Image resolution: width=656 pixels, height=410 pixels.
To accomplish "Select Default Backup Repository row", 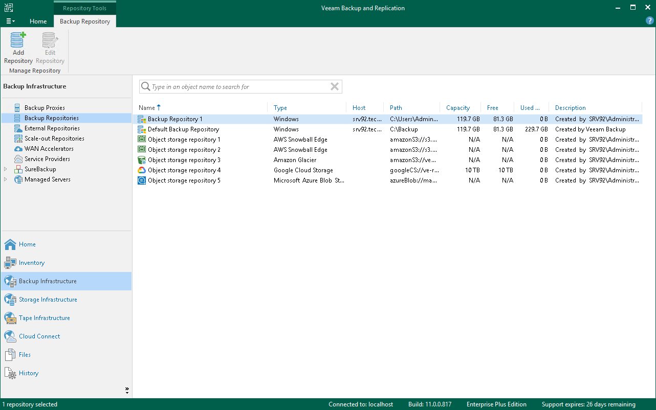I will pos(183,129).
